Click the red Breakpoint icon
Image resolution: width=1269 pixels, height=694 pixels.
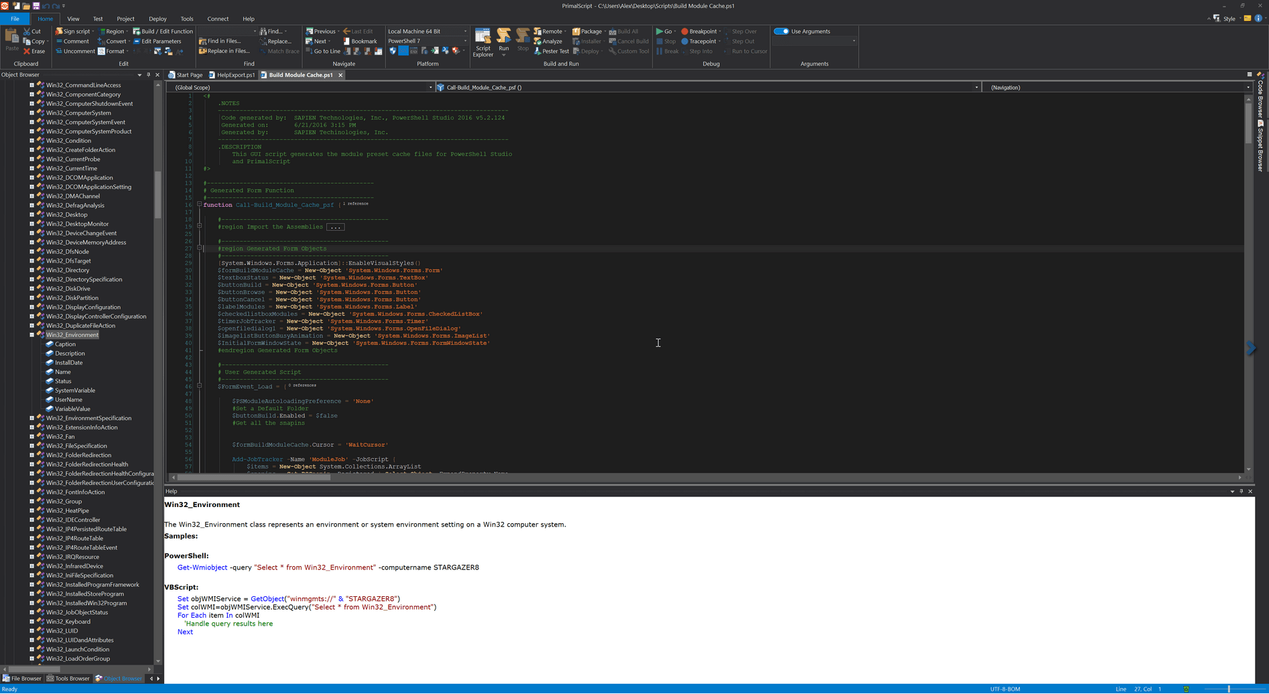tap(685, 31)
